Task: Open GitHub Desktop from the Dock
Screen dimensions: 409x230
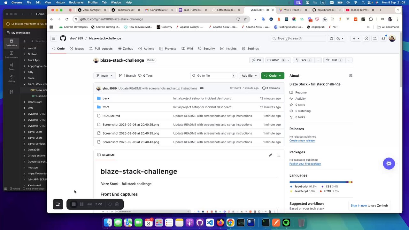Action: (200, 223)
